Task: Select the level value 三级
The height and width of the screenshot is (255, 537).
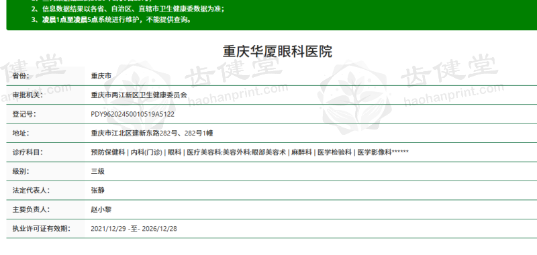Action: point(97,171)
